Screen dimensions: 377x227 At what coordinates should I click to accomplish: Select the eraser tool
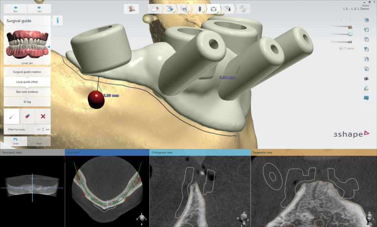tap(27, 116)
